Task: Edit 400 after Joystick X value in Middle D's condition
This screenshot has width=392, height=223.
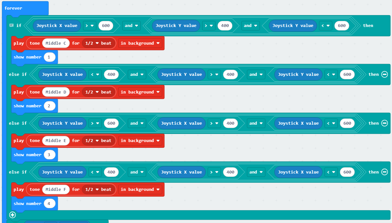Action: pos(111,75)
